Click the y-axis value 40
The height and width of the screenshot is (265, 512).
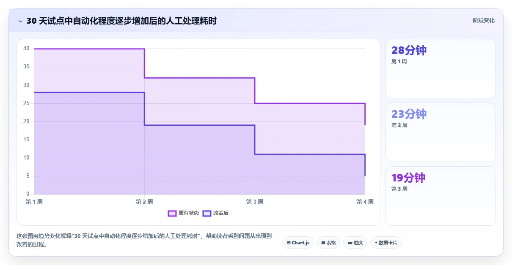point(26,49)
